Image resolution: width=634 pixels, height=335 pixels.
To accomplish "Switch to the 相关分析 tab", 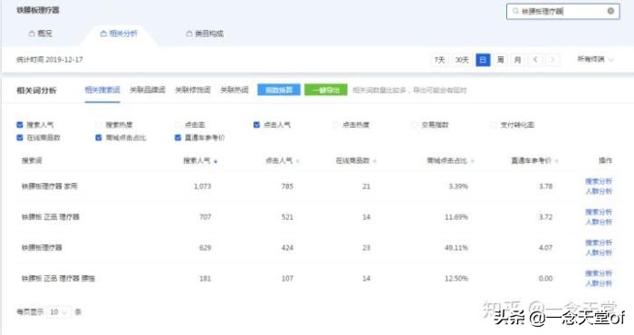I will click(119, 33).
